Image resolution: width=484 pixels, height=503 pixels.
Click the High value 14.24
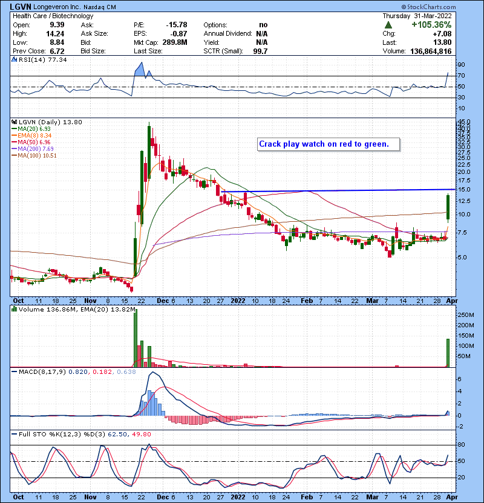(x=55, y=34)
